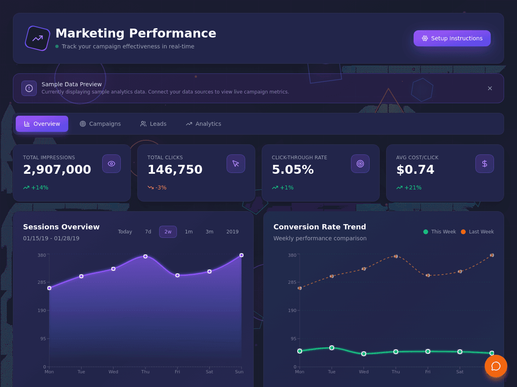Select the 2019 time range
Viewport: 517px width, 387px height.
pos(232,232)
